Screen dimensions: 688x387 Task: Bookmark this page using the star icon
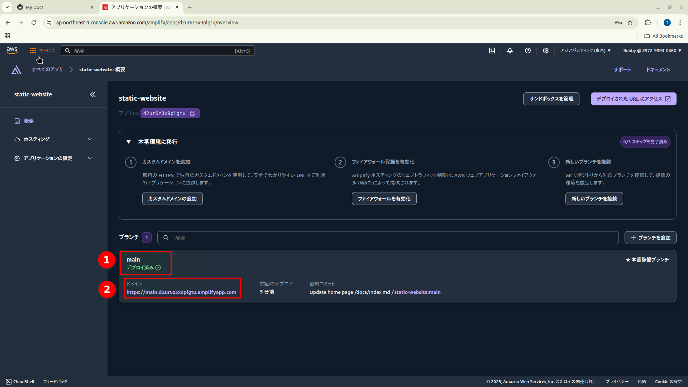(x=630, y=22)
